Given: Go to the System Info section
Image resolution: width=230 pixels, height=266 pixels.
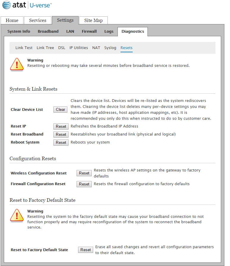Looking at the screenshot, I should coord(19,32).
